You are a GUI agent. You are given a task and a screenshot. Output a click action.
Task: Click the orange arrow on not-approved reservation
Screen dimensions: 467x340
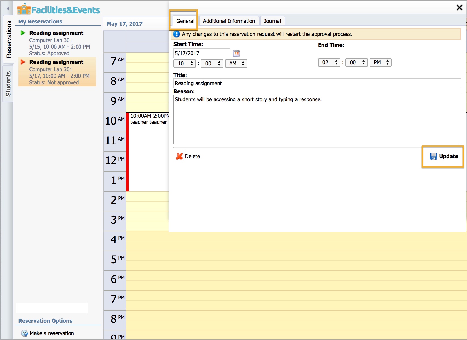coord(23,62)
